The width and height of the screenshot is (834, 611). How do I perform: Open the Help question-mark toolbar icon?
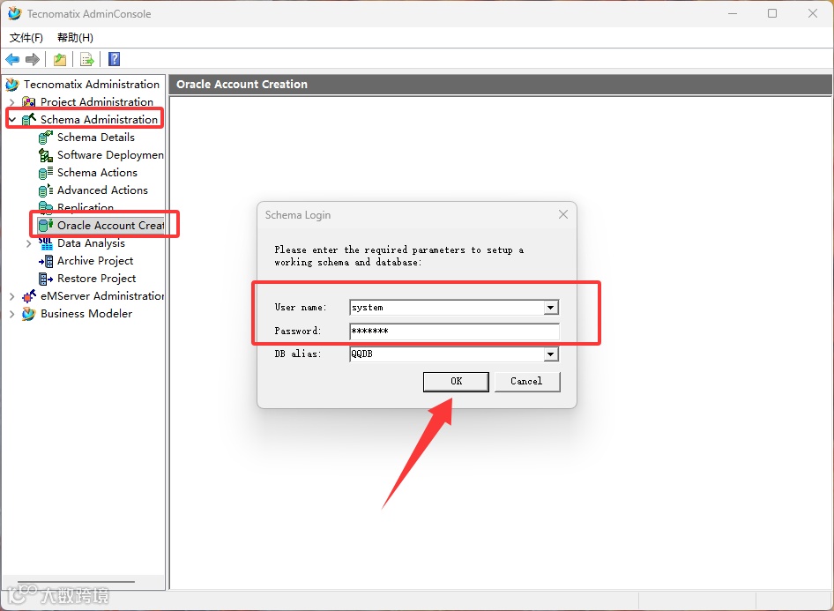[x=114, y=59]
